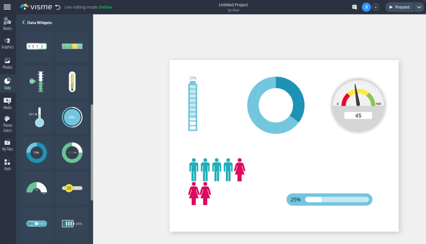Select the blue donut chart on canvas
426x244 pixels.
click(x=276, y=105)
